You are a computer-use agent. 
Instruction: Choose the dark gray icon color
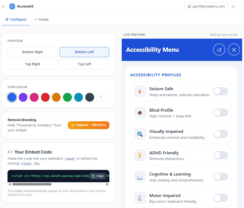[x=90, y=97]
